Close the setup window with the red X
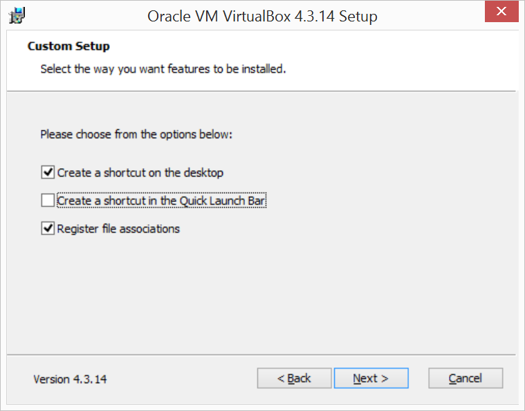The image size is (525, 411). (501, 11)
